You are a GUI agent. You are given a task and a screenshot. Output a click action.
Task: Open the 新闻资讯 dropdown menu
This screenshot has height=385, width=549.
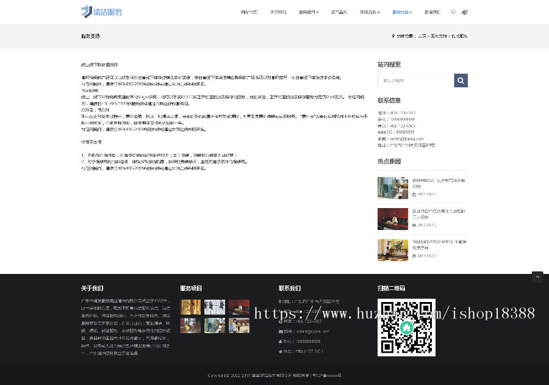pyautogui.click(x=369, y=12)
